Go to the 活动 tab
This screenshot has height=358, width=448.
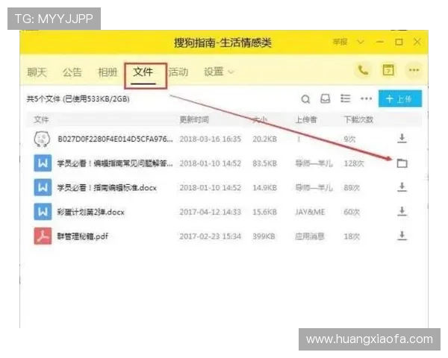point(178,72)
